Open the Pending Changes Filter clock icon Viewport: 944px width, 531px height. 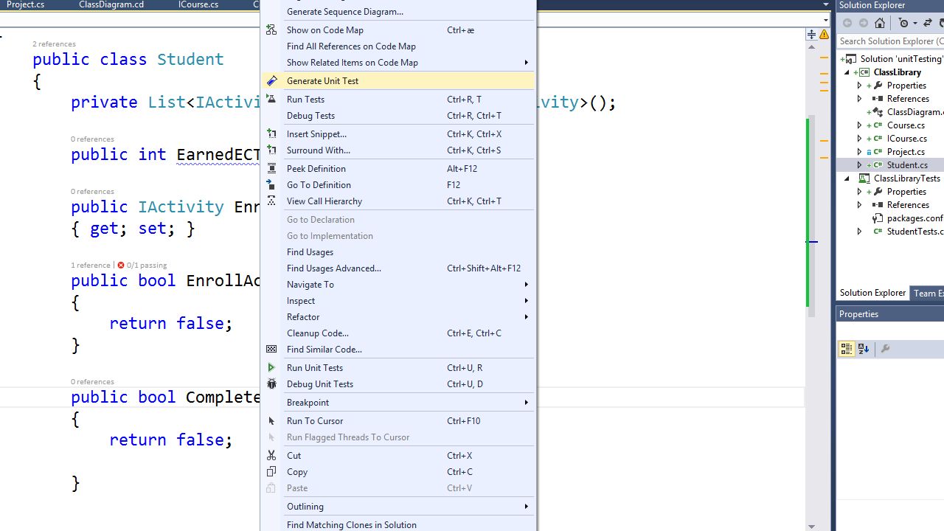pos(904,23)
